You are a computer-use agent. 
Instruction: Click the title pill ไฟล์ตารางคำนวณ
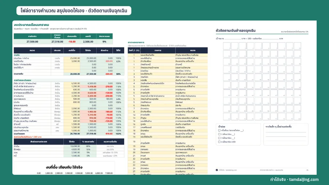point(74,11)
